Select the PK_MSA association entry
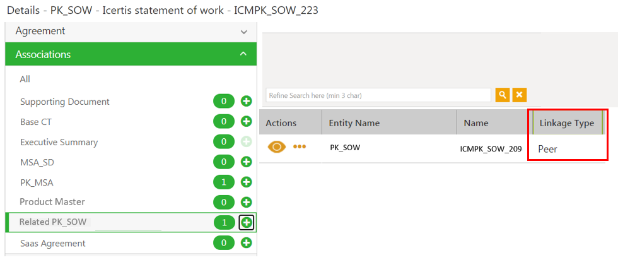 pyautogui.click(x=37, y=182)
